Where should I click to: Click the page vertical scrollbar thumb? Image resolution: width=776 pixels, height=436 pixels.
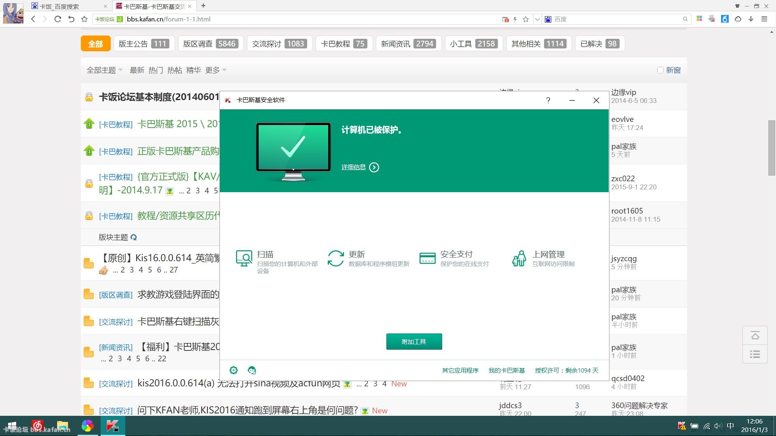tap(772, 148)
